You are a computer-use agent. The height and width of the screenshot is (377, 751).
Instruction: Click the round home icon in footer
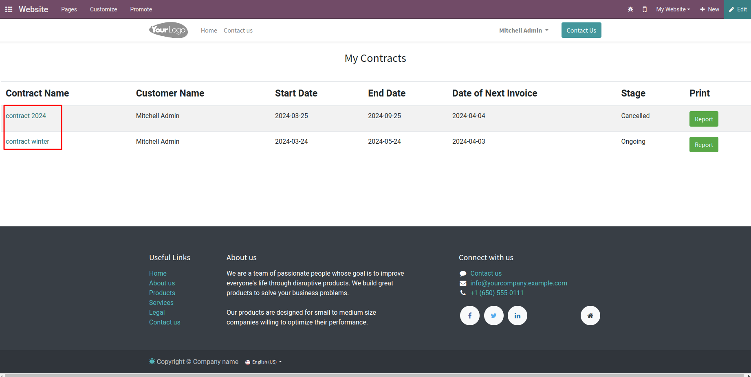[590, 316]
